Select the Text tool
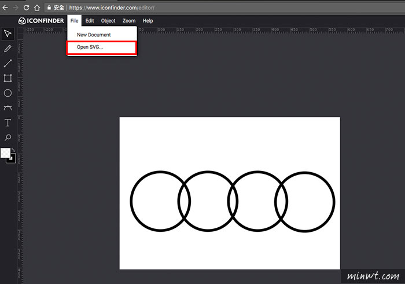The width and height of the screenshot is (405, 284). click(x=8, y=123)
